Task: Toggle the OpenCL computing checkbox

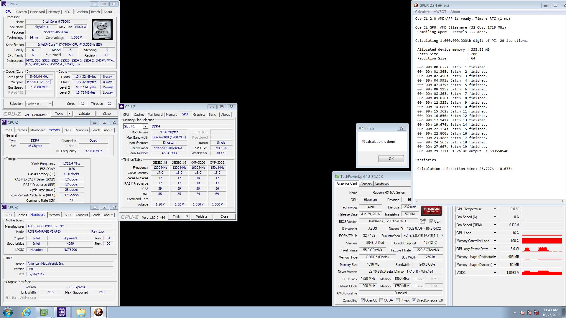Action: (363, 300)
